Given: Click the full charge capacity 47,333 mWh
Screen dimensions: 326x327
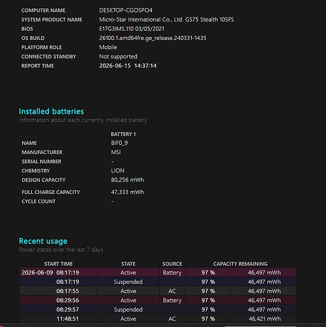Looking at the screenshot, I should (x=127, y=192).
